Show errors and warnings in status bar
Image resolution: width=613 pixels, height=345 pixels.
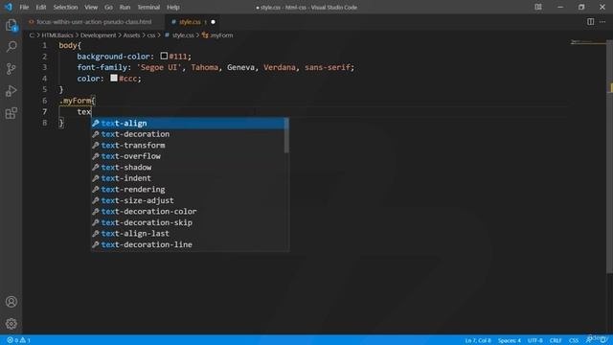point(18,340)
